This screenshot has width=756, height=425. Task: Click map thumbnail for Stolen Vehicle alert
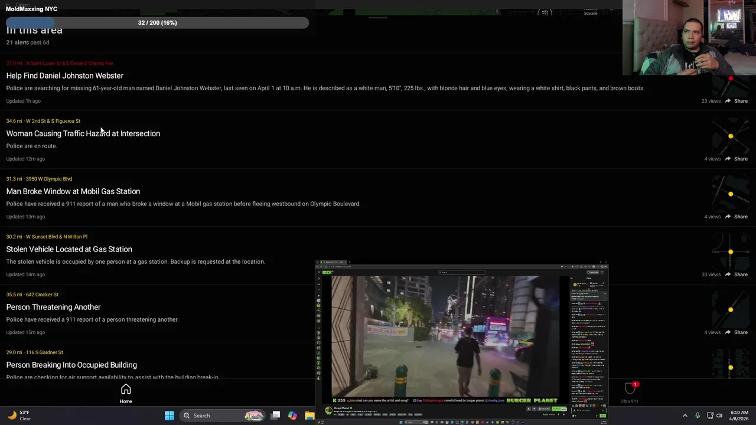731,252
